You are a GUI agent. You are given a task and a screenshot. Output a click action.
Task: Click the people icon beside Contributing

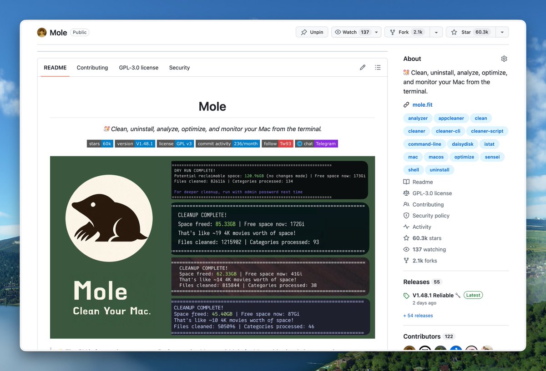click(x=406, y=204)
